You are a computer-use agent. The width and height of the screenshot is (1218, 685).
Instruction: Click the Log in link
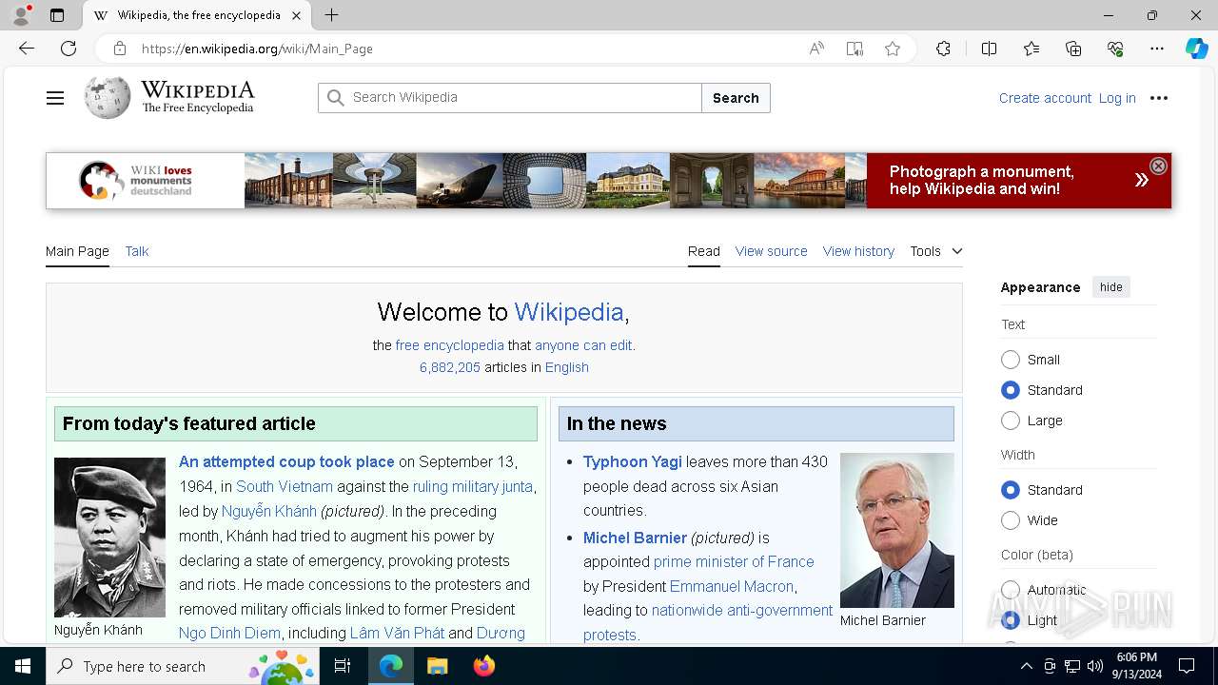pyautogui.click(x=1117, y=98)
